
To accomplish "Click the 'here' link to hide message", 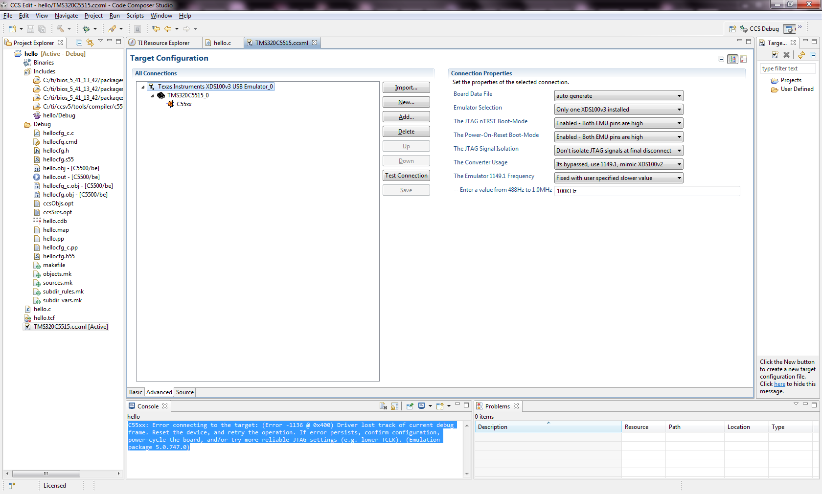I will (779, 384).
